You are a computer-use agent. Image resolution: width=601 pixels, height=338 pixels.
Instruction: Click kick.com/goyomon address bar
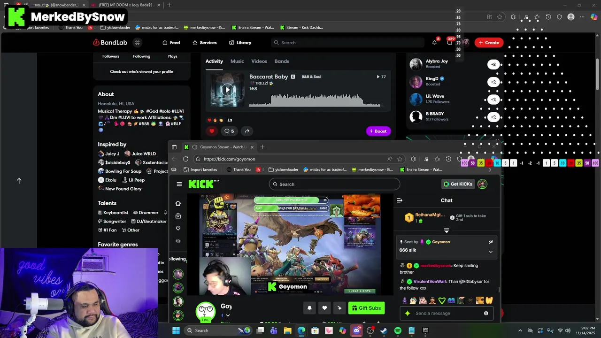[291, 159]
